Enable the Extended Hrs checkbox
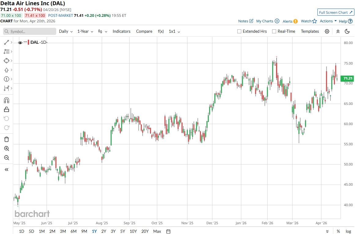 [x=239, y=32]
